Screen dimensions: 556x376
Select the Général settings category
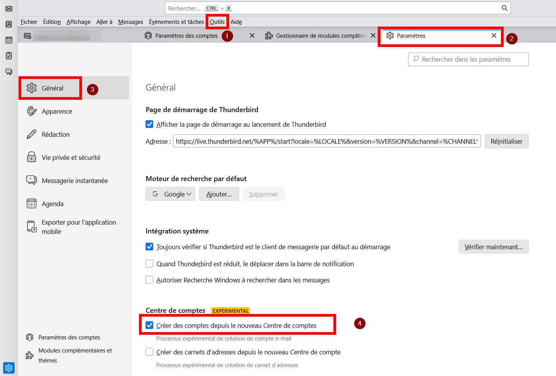pyautogui.click(x=73, y=88)
